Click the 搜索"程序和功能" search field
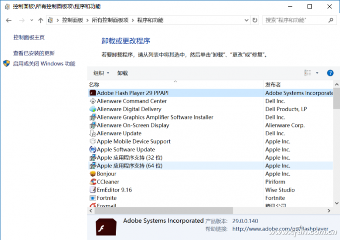 (299, 20)
